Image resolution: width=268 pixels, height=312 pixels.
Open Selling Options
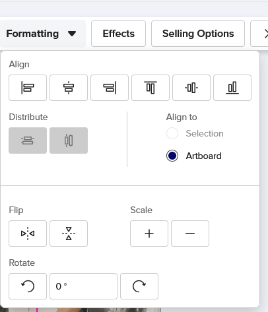[x=198, y=34]
